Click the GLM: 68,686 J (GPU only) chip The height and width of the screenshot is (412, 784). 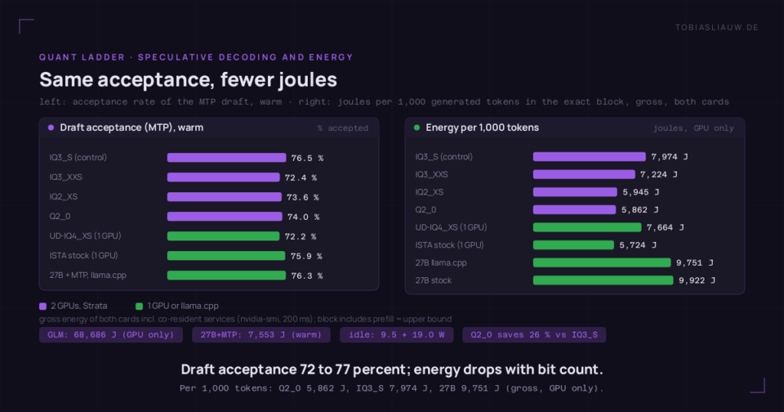tap(111, 335)
